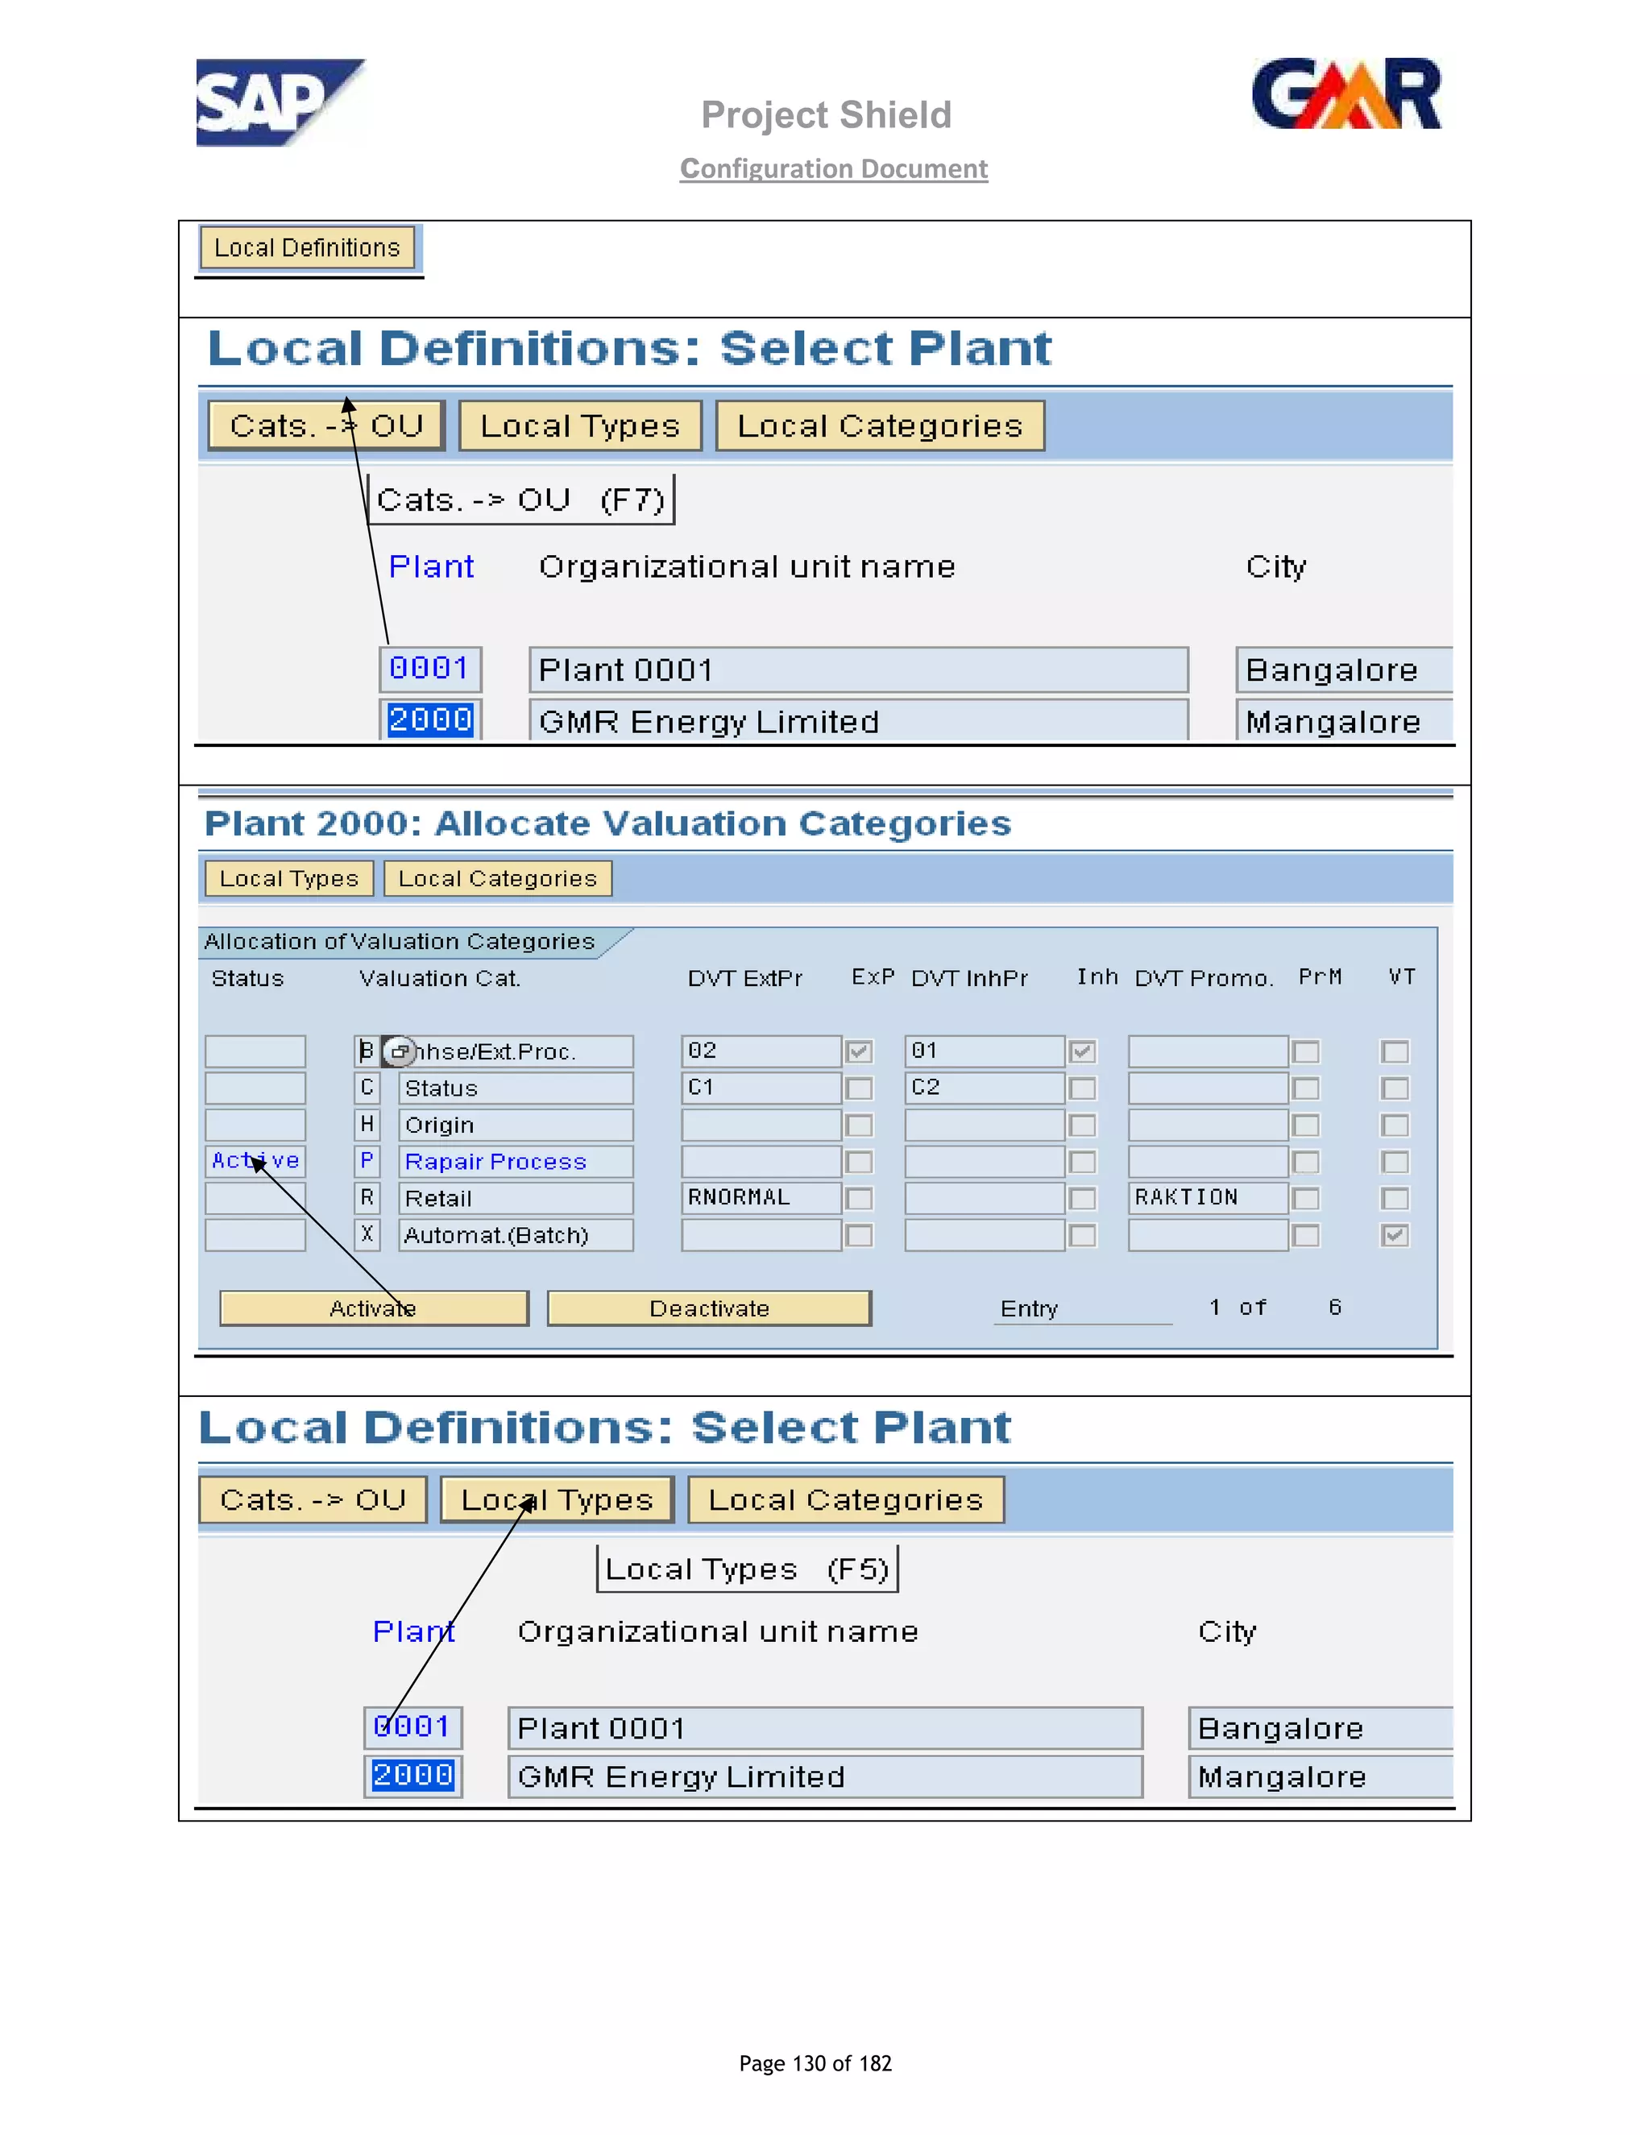Screen dimensions: 1650x2135
Task: Toggle ExP checkbox for Status row
Action: pyautogui.click(x=859, y=1088)
